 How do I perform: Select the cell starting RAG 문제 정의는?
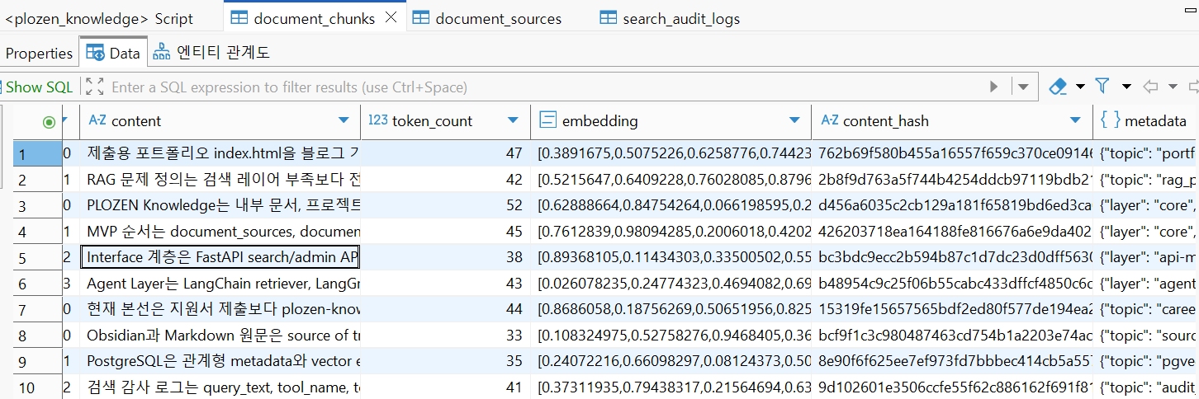point(220,179)
